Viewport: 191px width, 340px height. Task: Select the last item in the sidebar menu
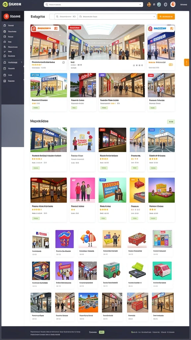tap(13, 81)
